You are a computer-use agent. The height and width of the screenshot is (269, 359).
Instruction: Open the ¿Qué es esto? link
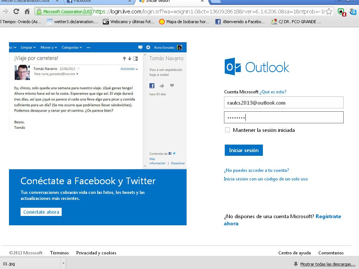pos(273,92)
